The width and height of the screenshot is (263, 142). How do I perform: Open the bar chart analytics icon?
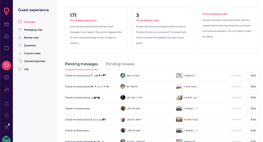6,89
